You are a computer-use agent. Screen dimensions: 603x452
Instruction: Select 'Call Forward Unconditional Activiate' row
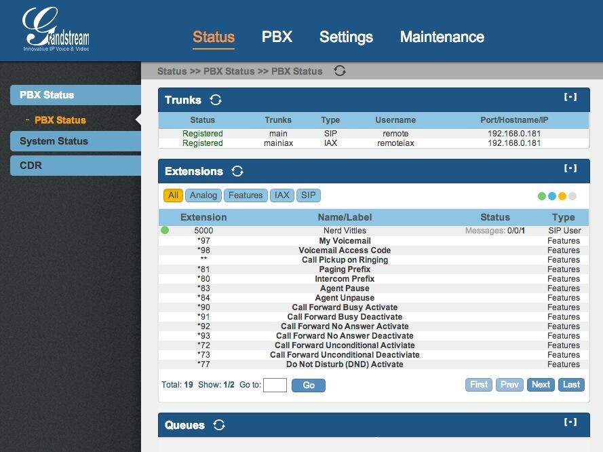click(x=374, y=345)
